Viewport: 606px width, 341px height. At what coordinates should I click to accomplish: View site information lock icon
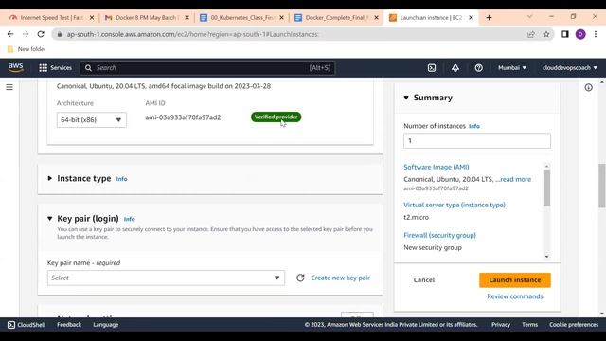59,34
